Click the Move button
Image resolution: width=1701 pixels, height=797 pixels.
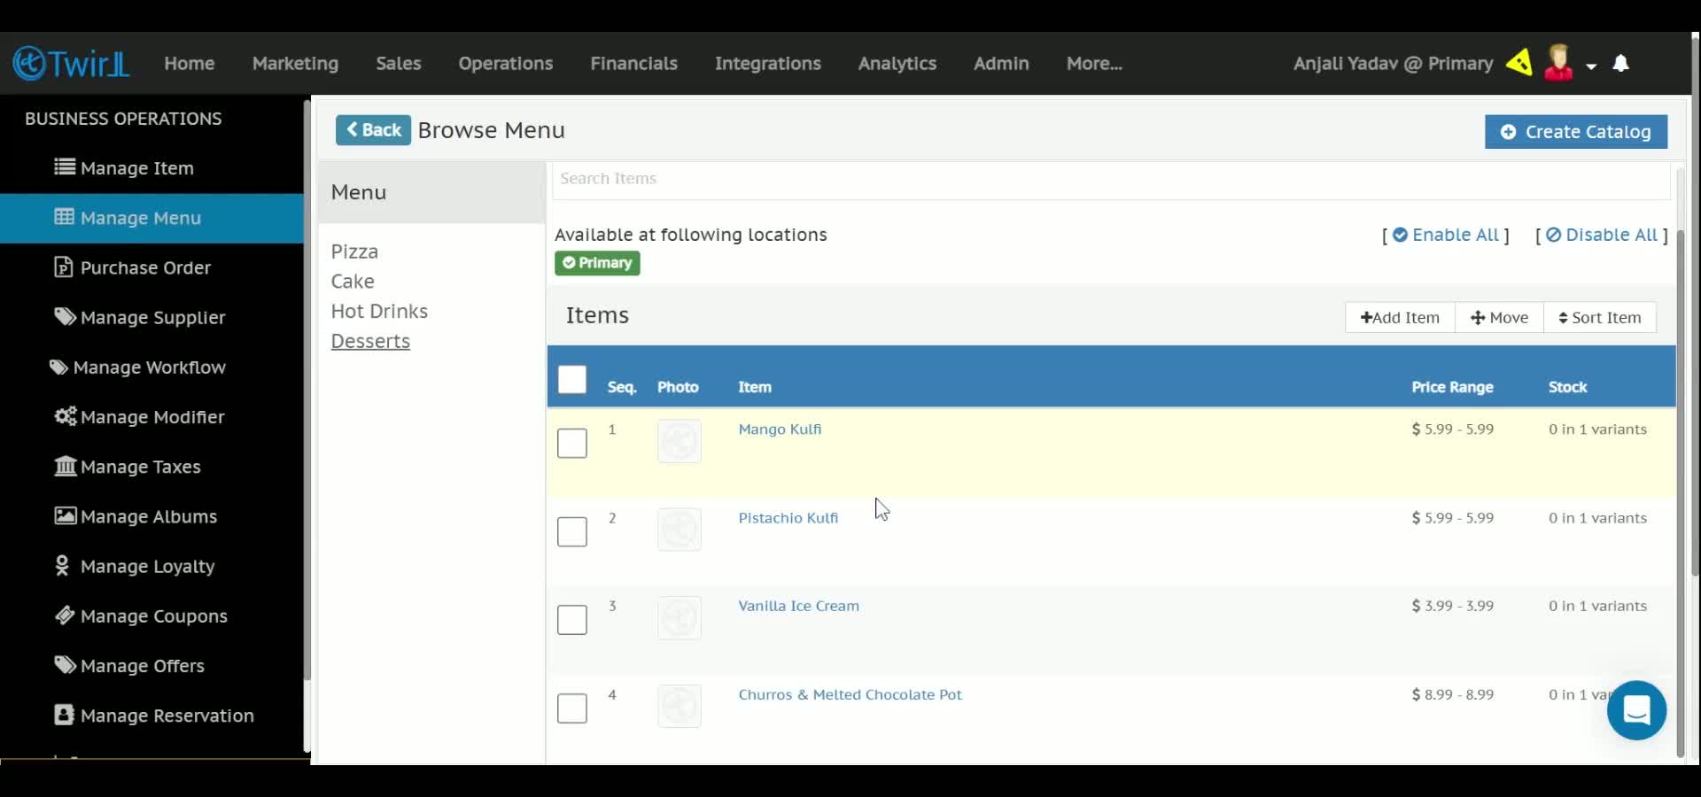tap(1499, 318)
